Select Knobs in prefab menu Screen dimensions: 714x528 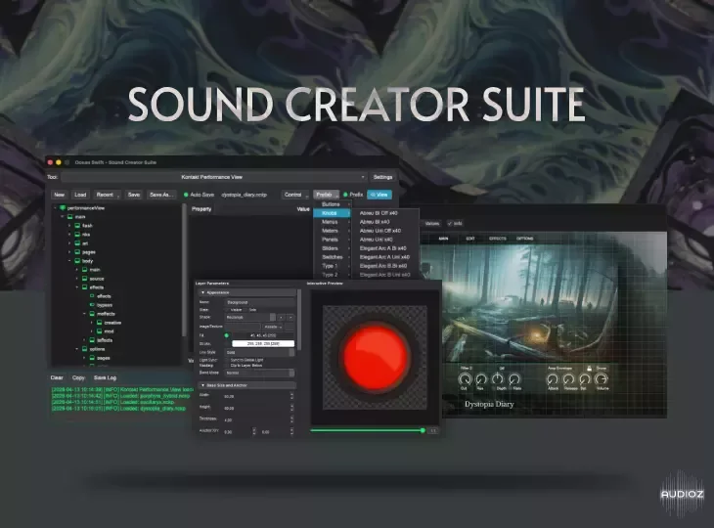pyautogui.click(x=332, y=213)
